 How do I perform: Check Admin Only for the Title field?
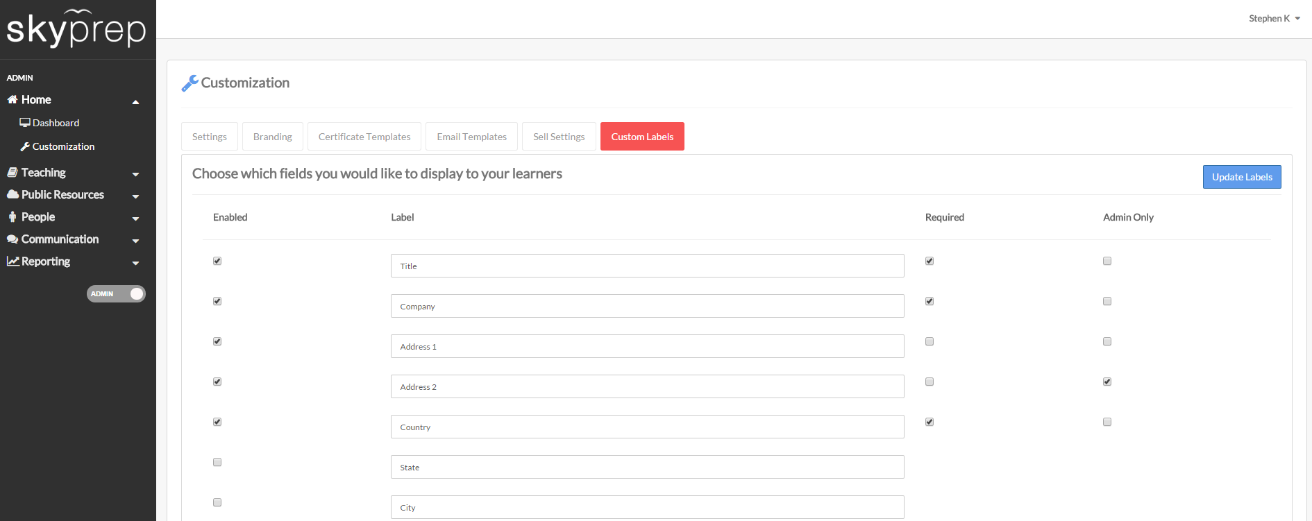1107,261
